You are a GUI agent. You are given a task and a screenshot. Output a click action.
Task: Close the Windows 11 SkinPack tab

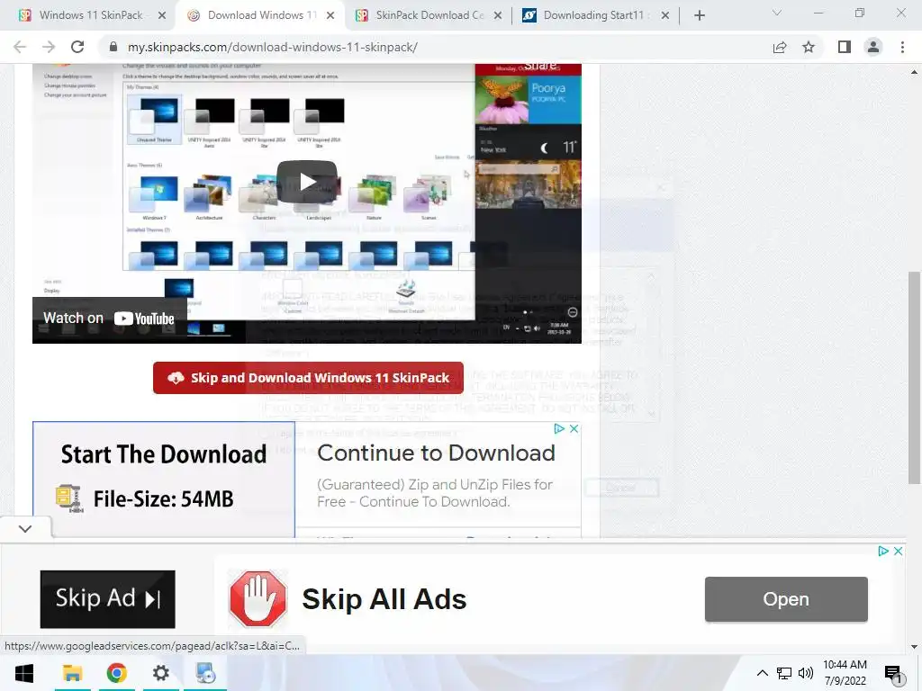click(162, 15)
